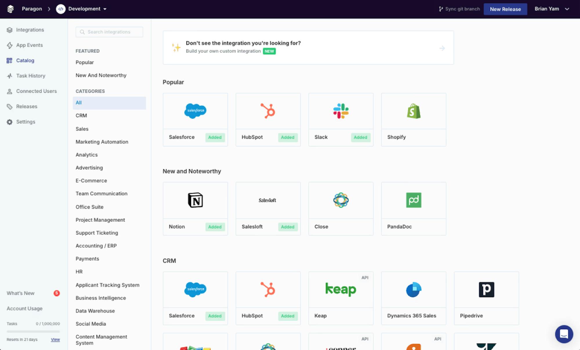Click the App Events lightning icon
Image resolution: width=580 pixels, height=350 pixels.
[x=10, y=45]
